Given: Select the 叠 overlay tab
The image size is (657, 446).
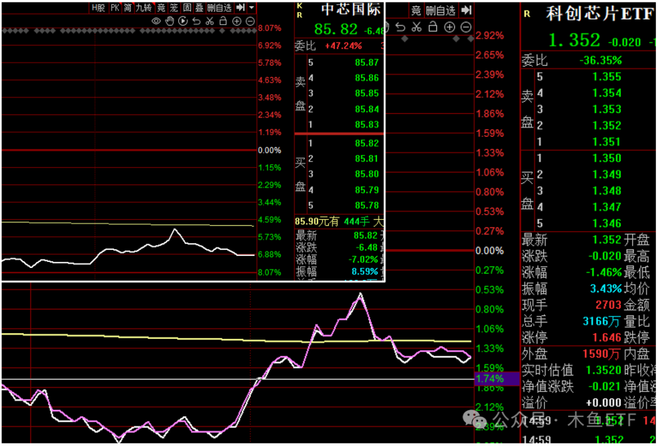Looking at the screenshot, I should tap(200, 7).
